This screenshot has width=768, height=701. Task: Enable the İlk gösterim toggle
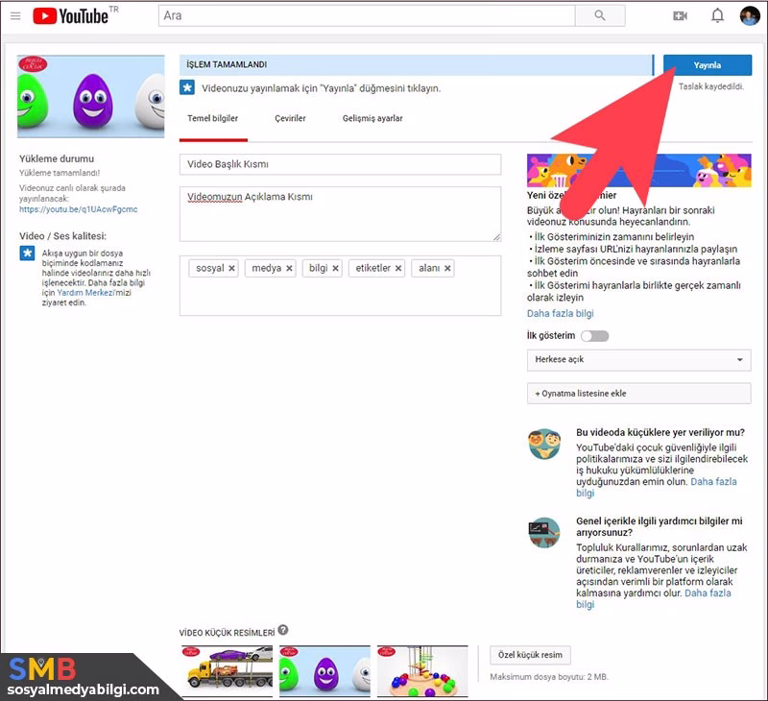[595, 337]
